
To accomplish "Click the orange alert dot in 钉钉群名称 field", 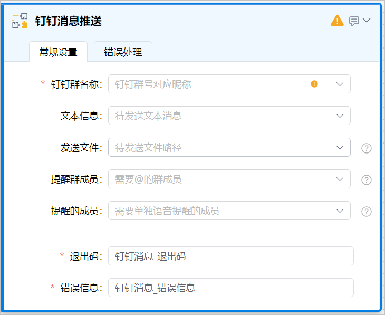I will point(314,84).
